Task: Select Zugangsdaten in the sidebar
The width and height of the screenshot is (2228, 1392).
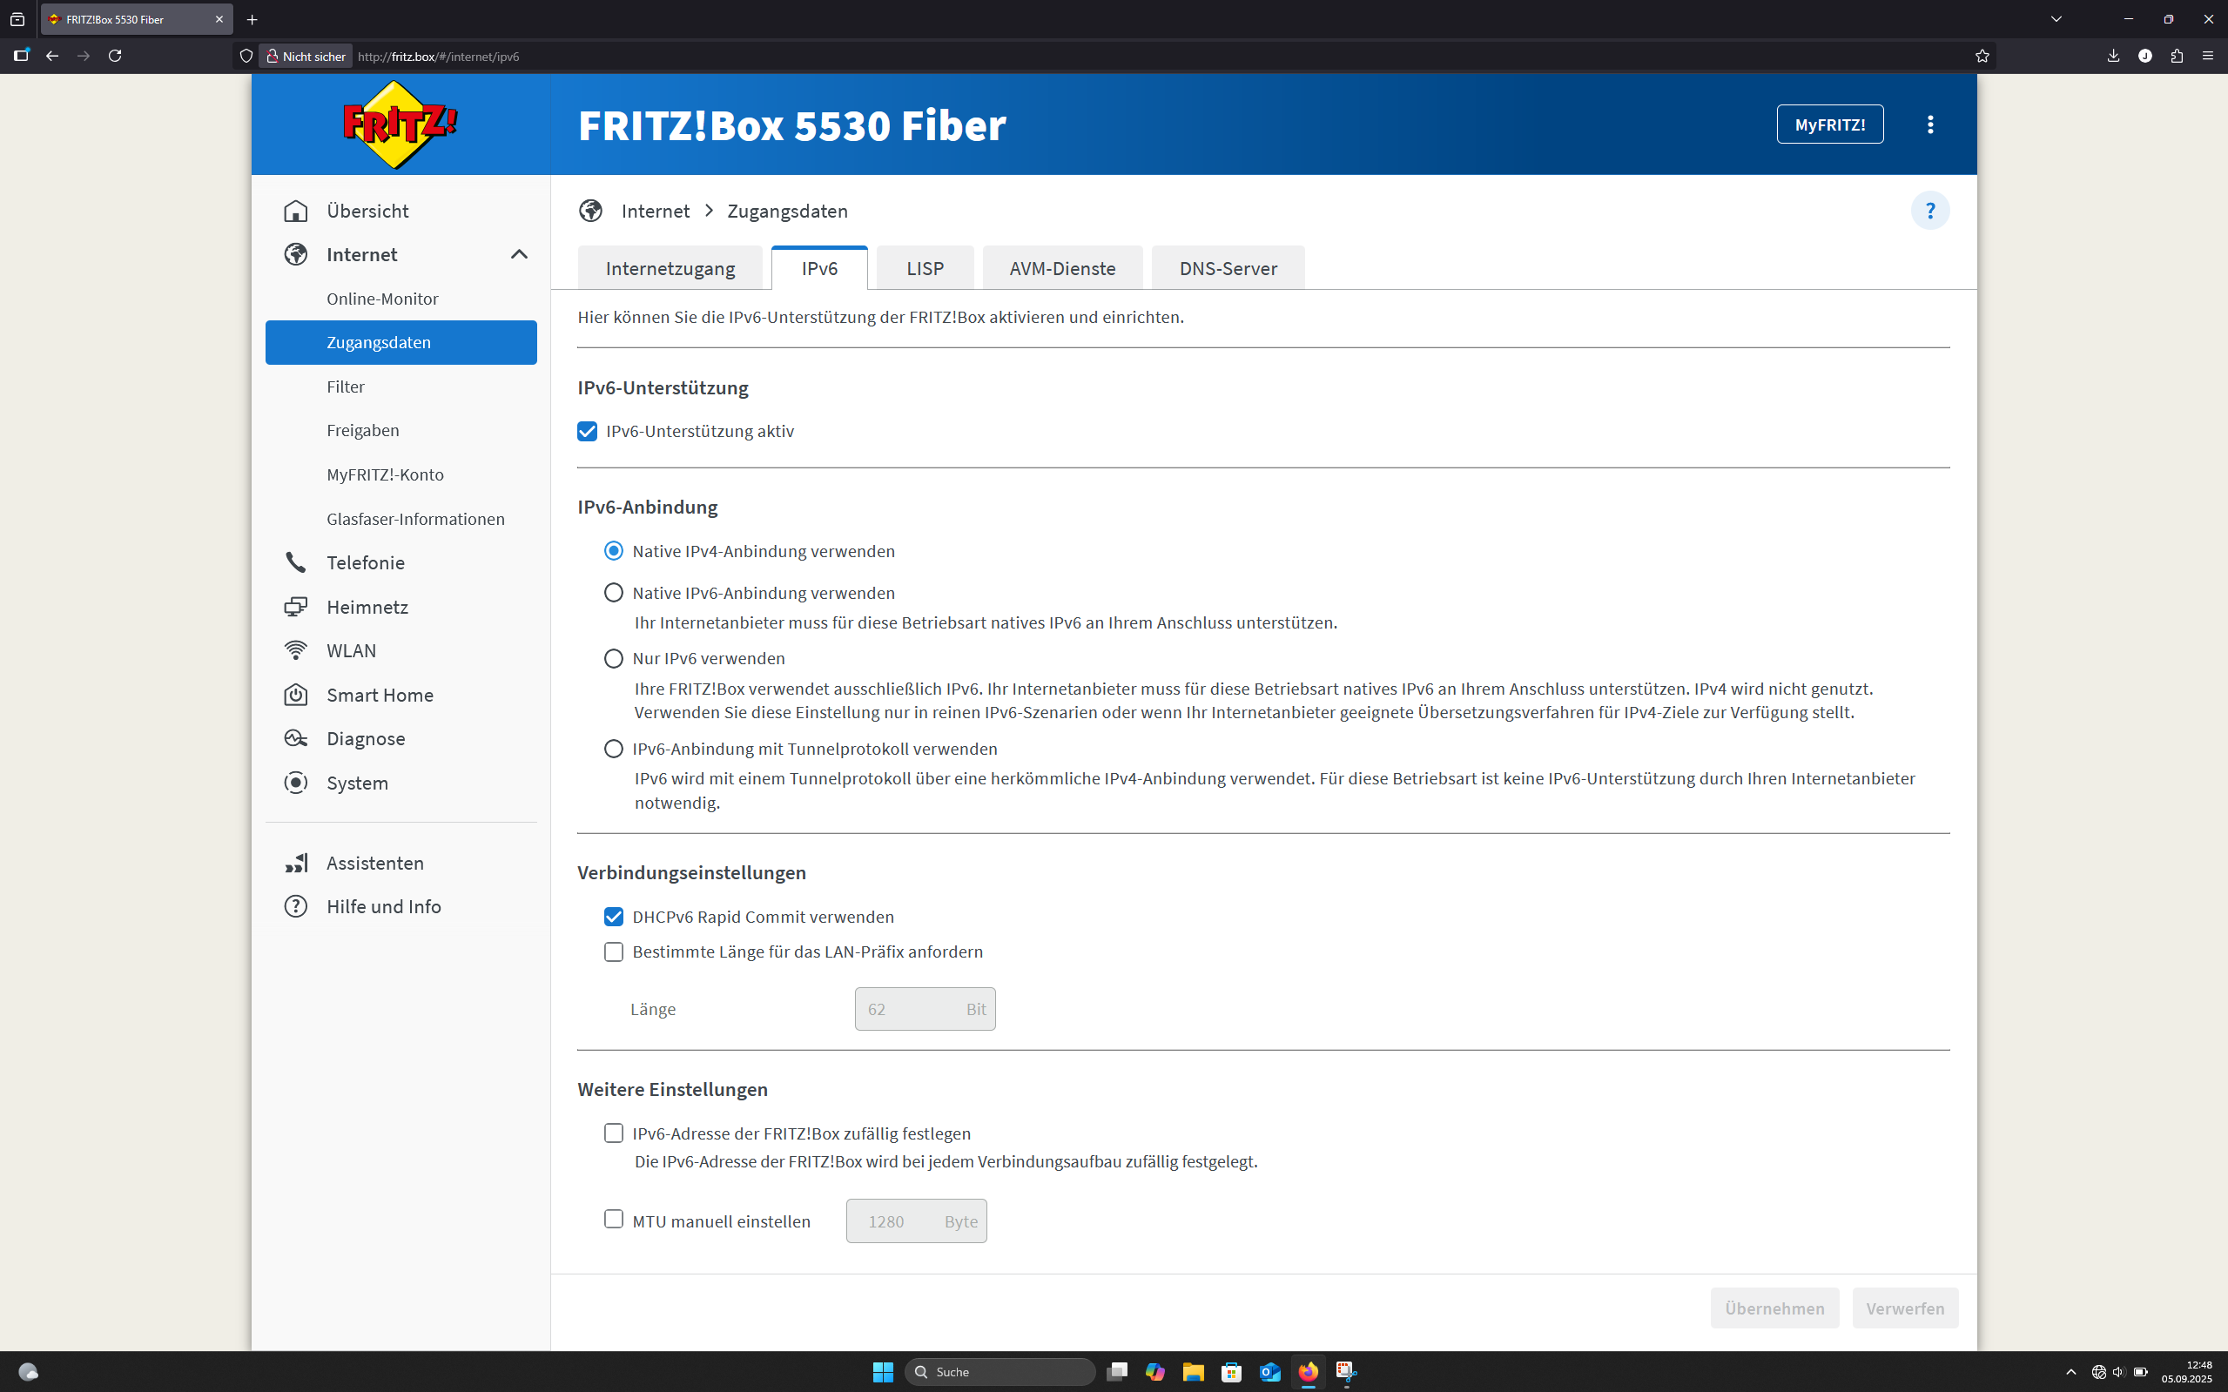Action: [401, 342]
